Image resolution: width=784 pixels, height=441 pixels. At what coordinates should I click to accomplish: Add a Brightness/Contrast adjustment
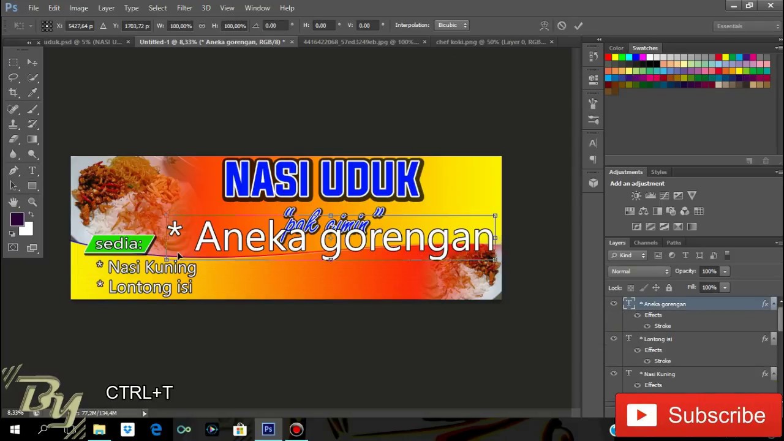(x=636, y=195)
